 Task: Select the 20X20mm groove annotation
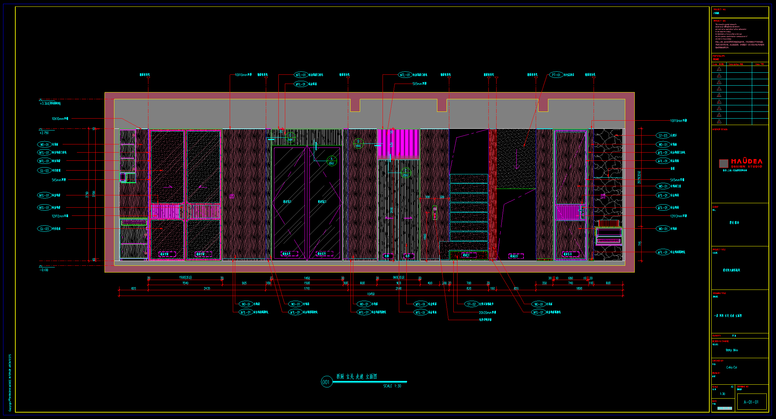(487, 312)
